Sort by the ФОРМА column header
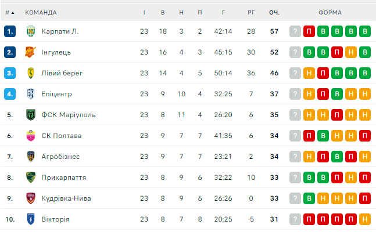The width and height of the screenshot is (376, 232). tap(330, 12)
